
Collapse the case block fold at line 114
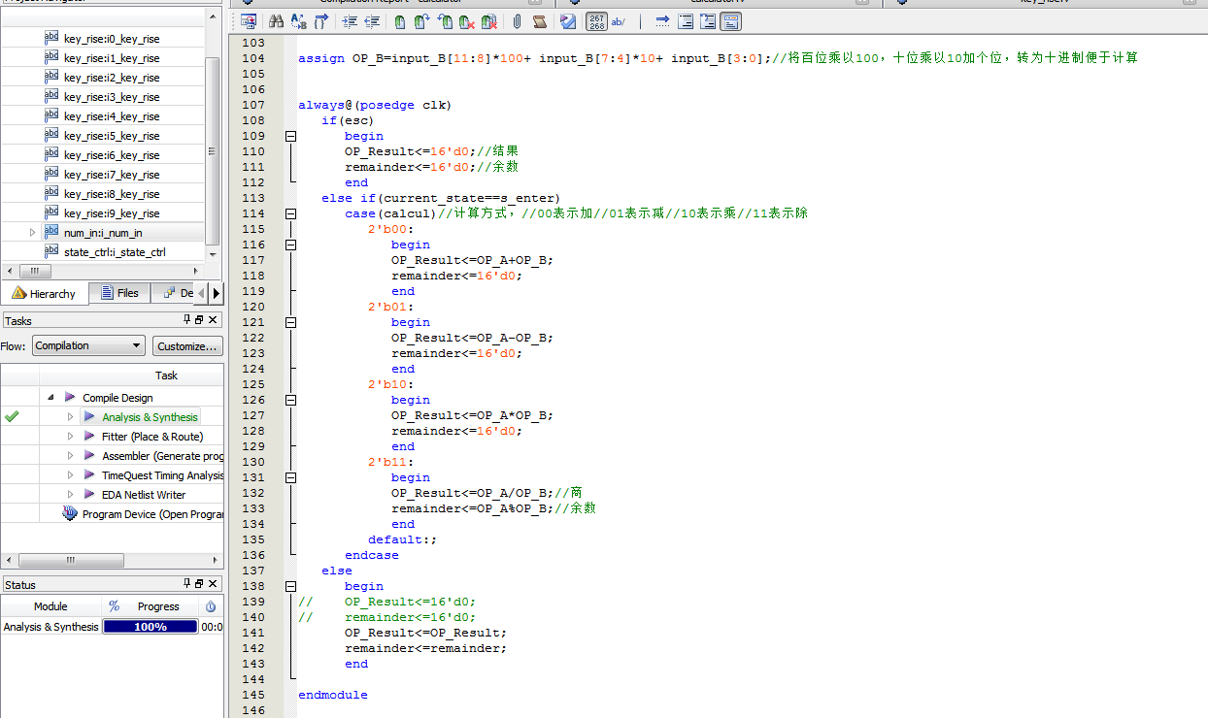[x=290, y=213]
